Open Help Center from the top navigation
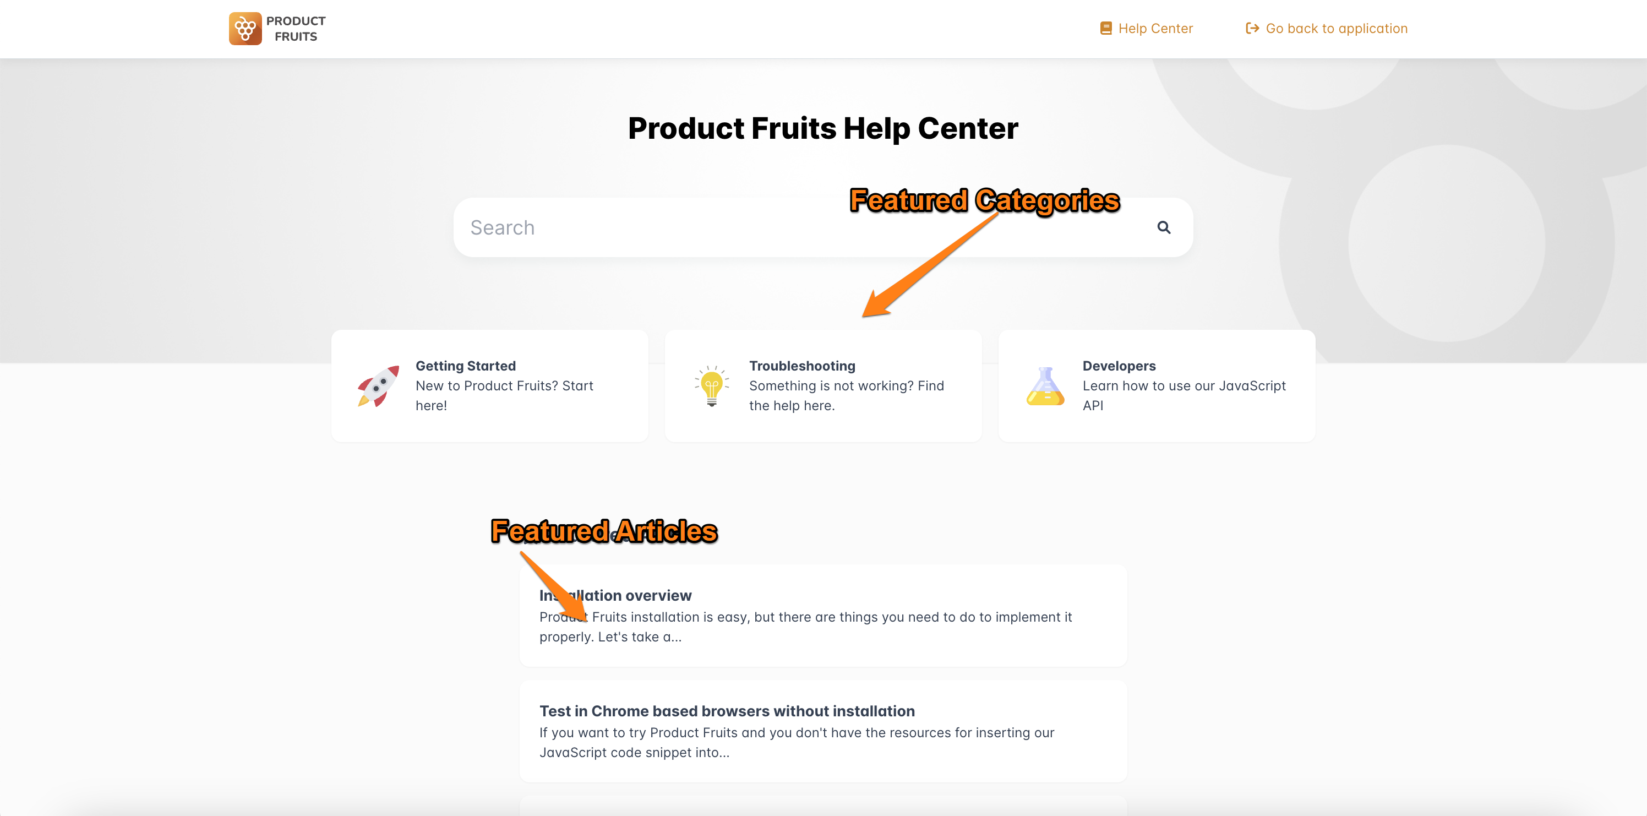Viewport: 1647px width, 816px height. [1155, 28]
